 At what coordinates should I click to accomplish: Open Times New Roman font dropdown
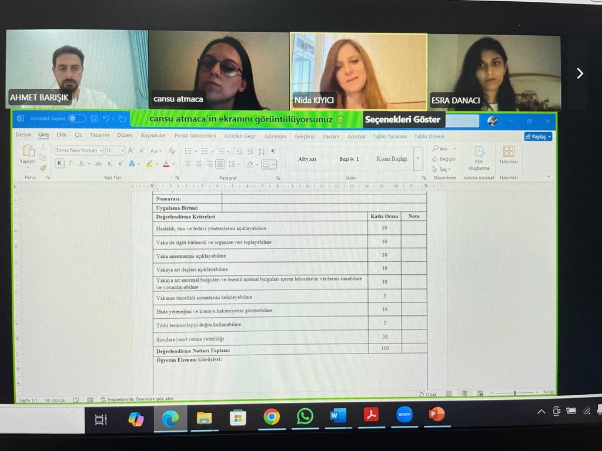click(x=79, y=151)
